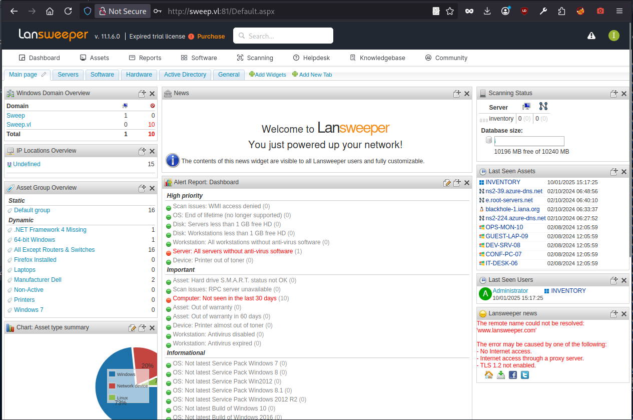Switch to the Active Directory tab

click(185, 75)
